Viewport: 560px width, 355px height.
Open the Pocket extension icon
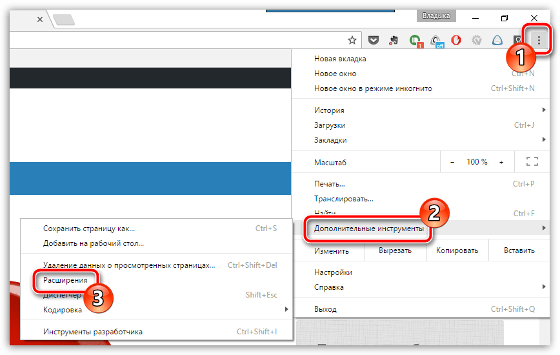click(373, 40)
